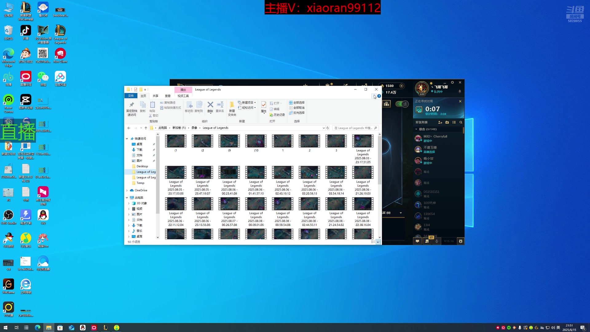Collapse This PC (此电脑) tree node
This screenshot has width=590, height=332.
click(127, 198)
